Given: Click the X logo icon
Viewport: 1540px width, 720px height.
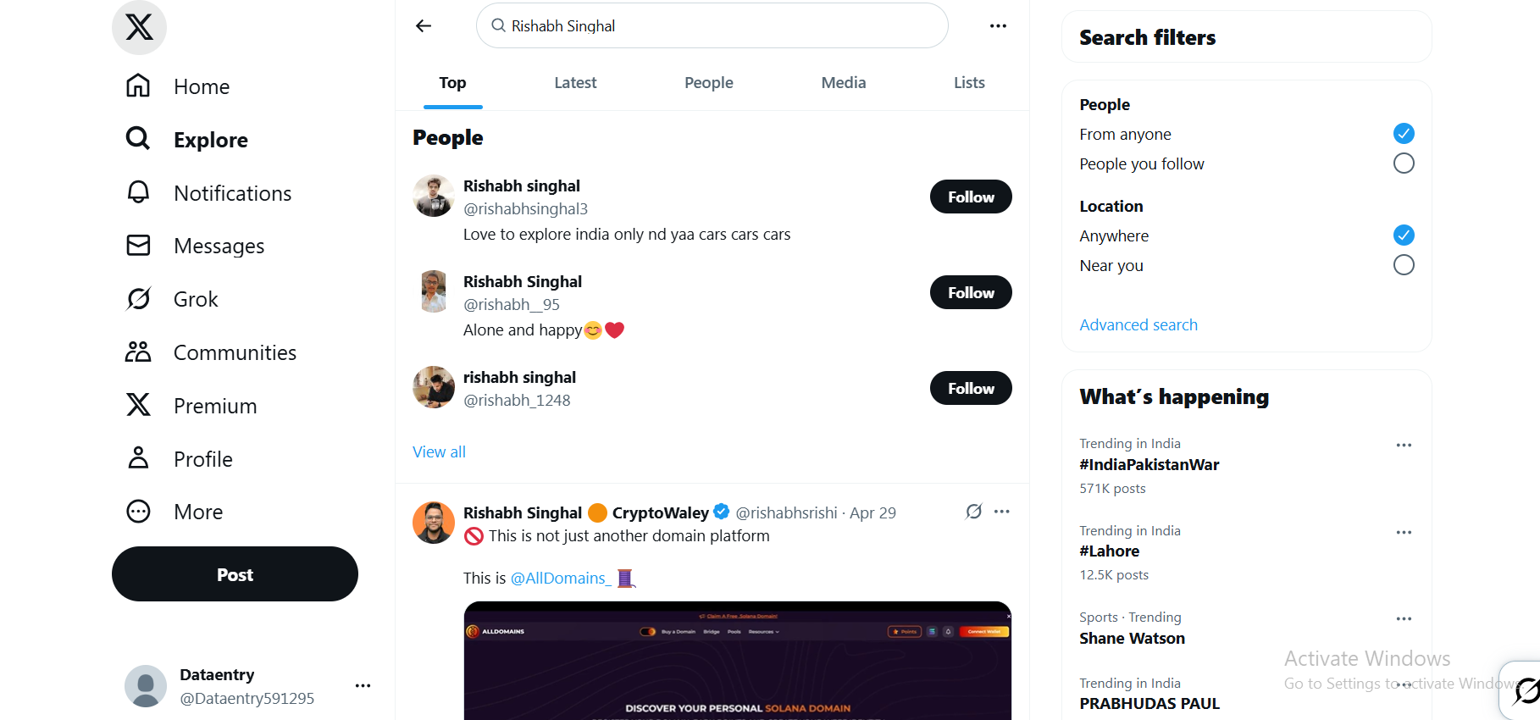Looking at the screenshot, I should click(139, 27).
